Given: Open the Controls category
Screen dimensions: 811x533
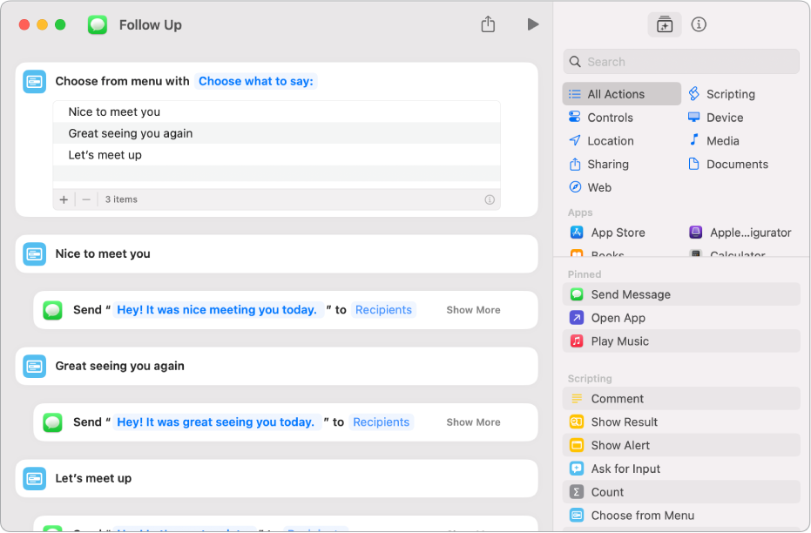Looking at the screenshot, I should [601, 118].
